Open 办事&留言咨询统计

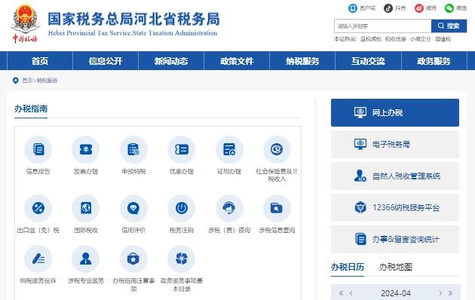pyautogui.click(x=395, y=239)
